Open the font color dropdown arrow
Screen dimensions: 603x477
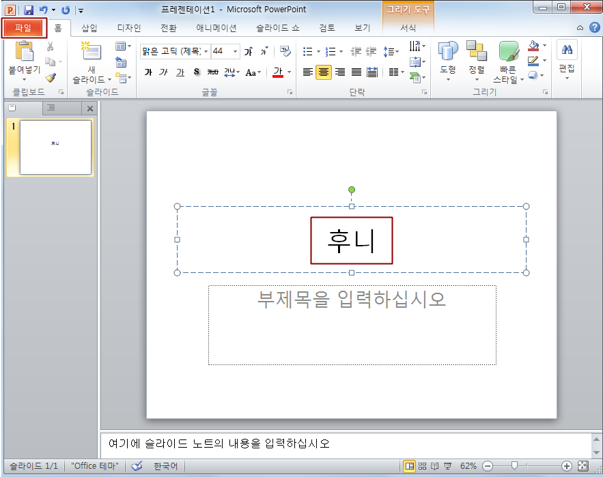coord(289,72)
